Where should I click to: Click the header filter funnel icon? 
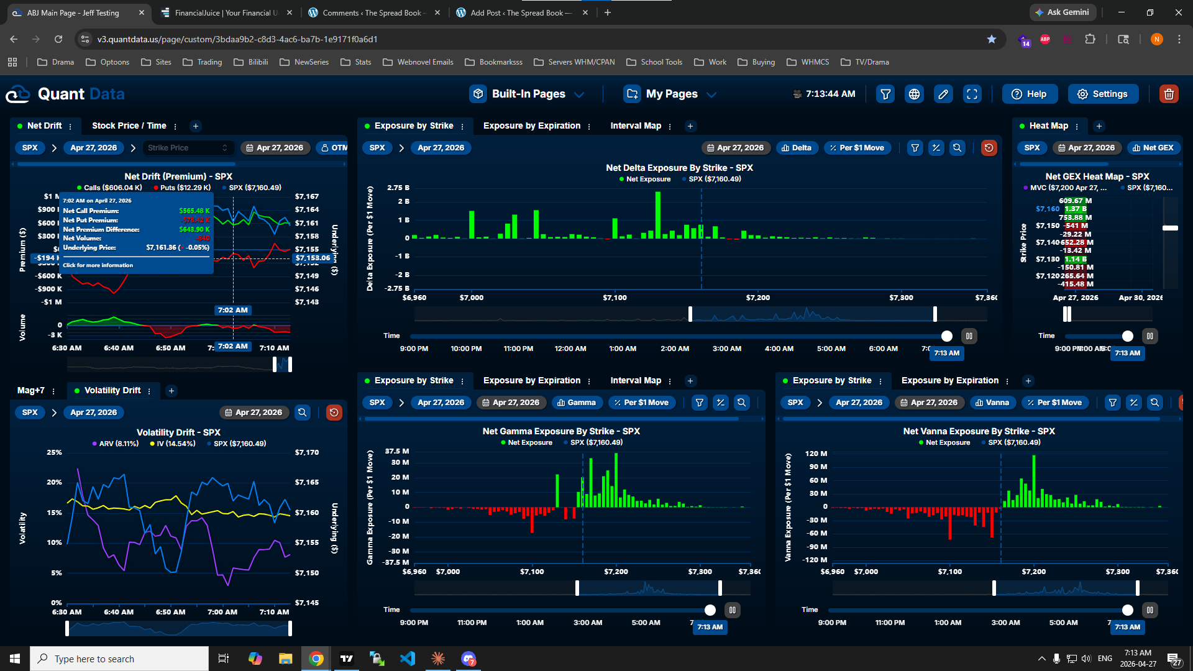[885, 94]
